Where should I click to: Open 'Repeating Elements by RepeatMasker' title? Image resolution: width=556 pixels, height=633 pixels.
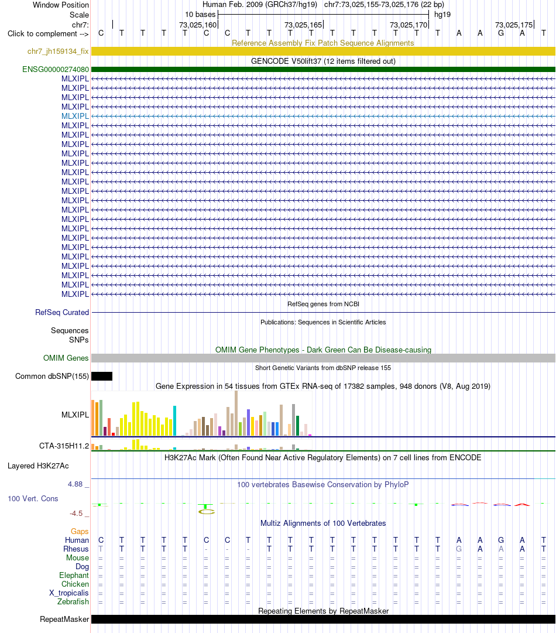(x=323, y=611)
